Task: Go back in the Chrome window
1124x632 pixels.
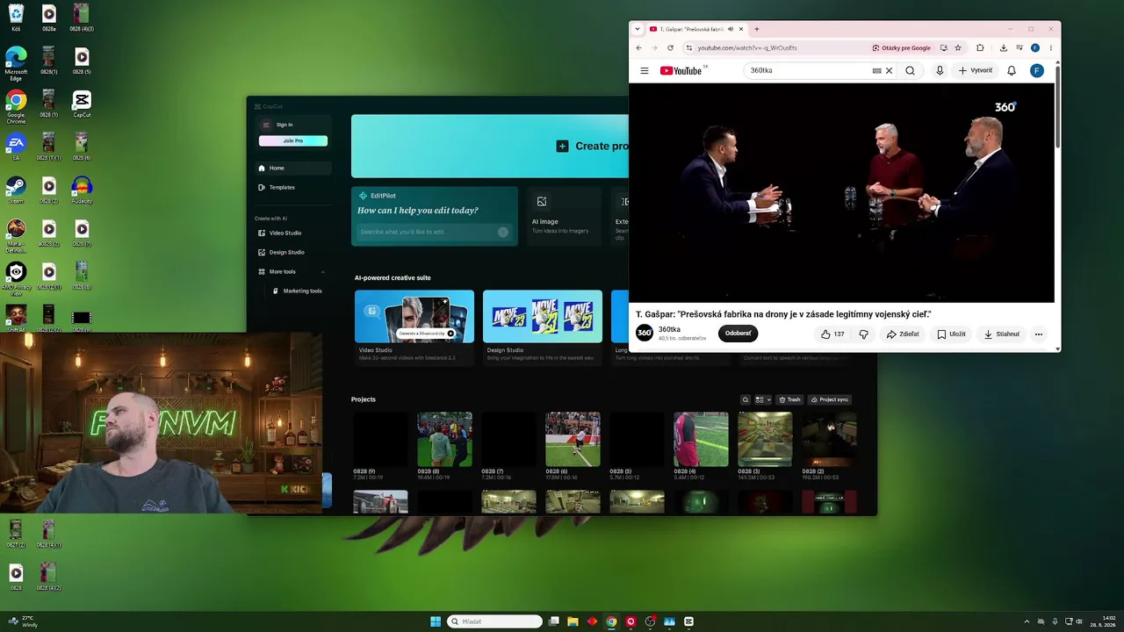Action: point(638,47)
